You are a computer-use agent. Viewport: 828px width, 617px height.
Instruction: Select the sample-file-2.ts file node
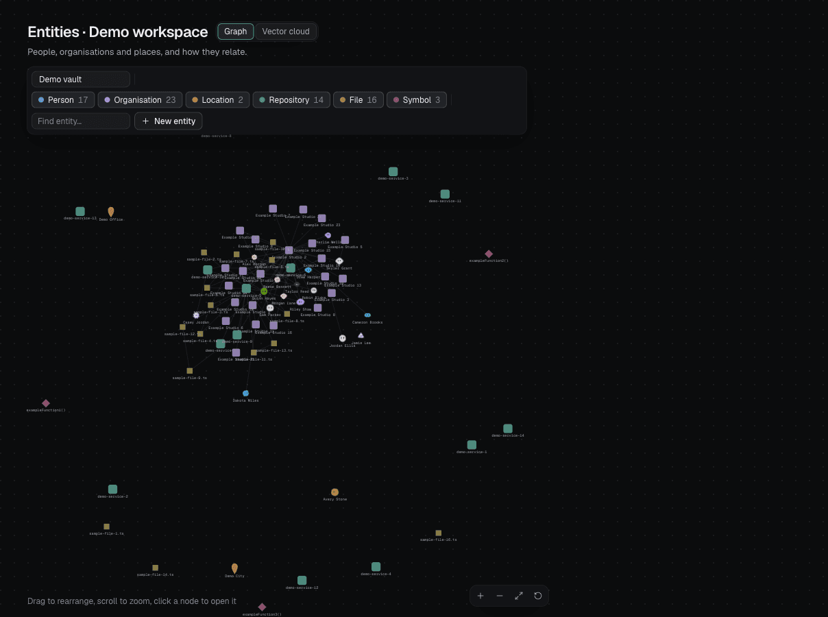tap(204, 252)
